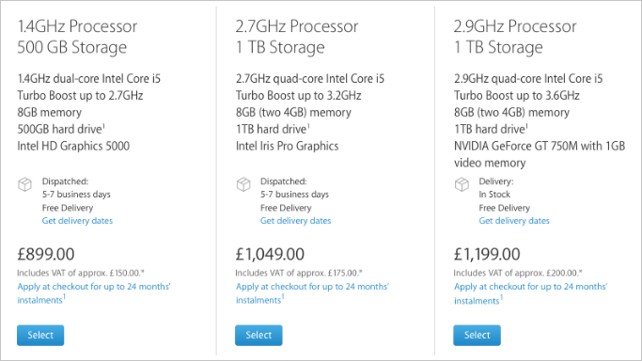Click the £1,049.00 price text

tap(270, 254)
